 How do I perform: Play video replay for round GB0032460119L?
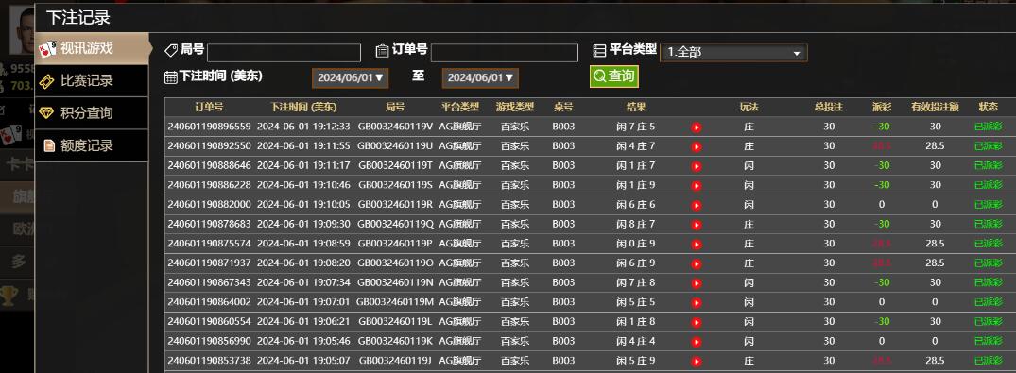coord(697,323)
